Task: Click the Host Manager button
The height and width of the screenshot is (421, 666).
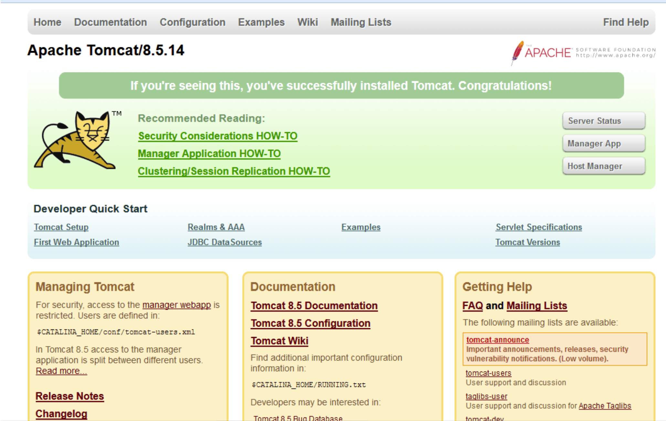Action: click(603, 166)
